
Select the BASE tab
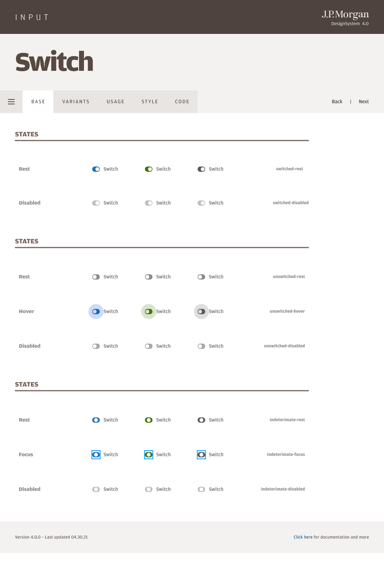pos(38,102)
